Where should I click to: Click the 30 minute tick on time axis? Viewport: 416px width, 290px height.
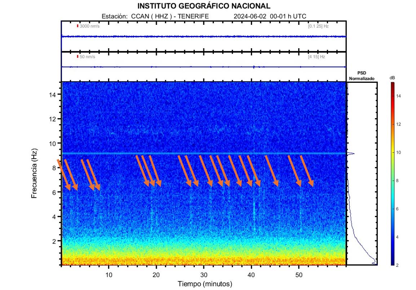204,275
